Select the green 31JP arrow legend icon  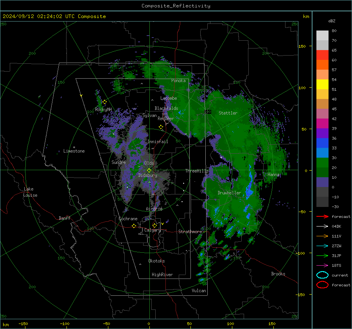tap(322, 255)
